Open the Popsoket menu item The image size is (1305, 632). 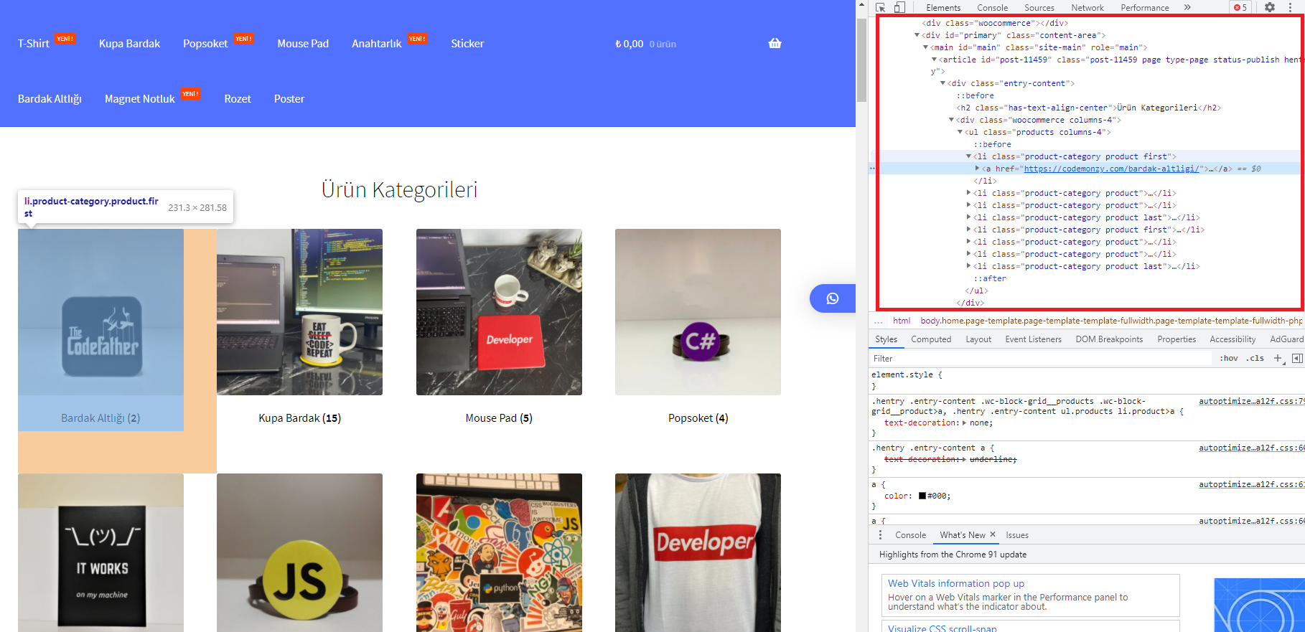tap(205, 44)
